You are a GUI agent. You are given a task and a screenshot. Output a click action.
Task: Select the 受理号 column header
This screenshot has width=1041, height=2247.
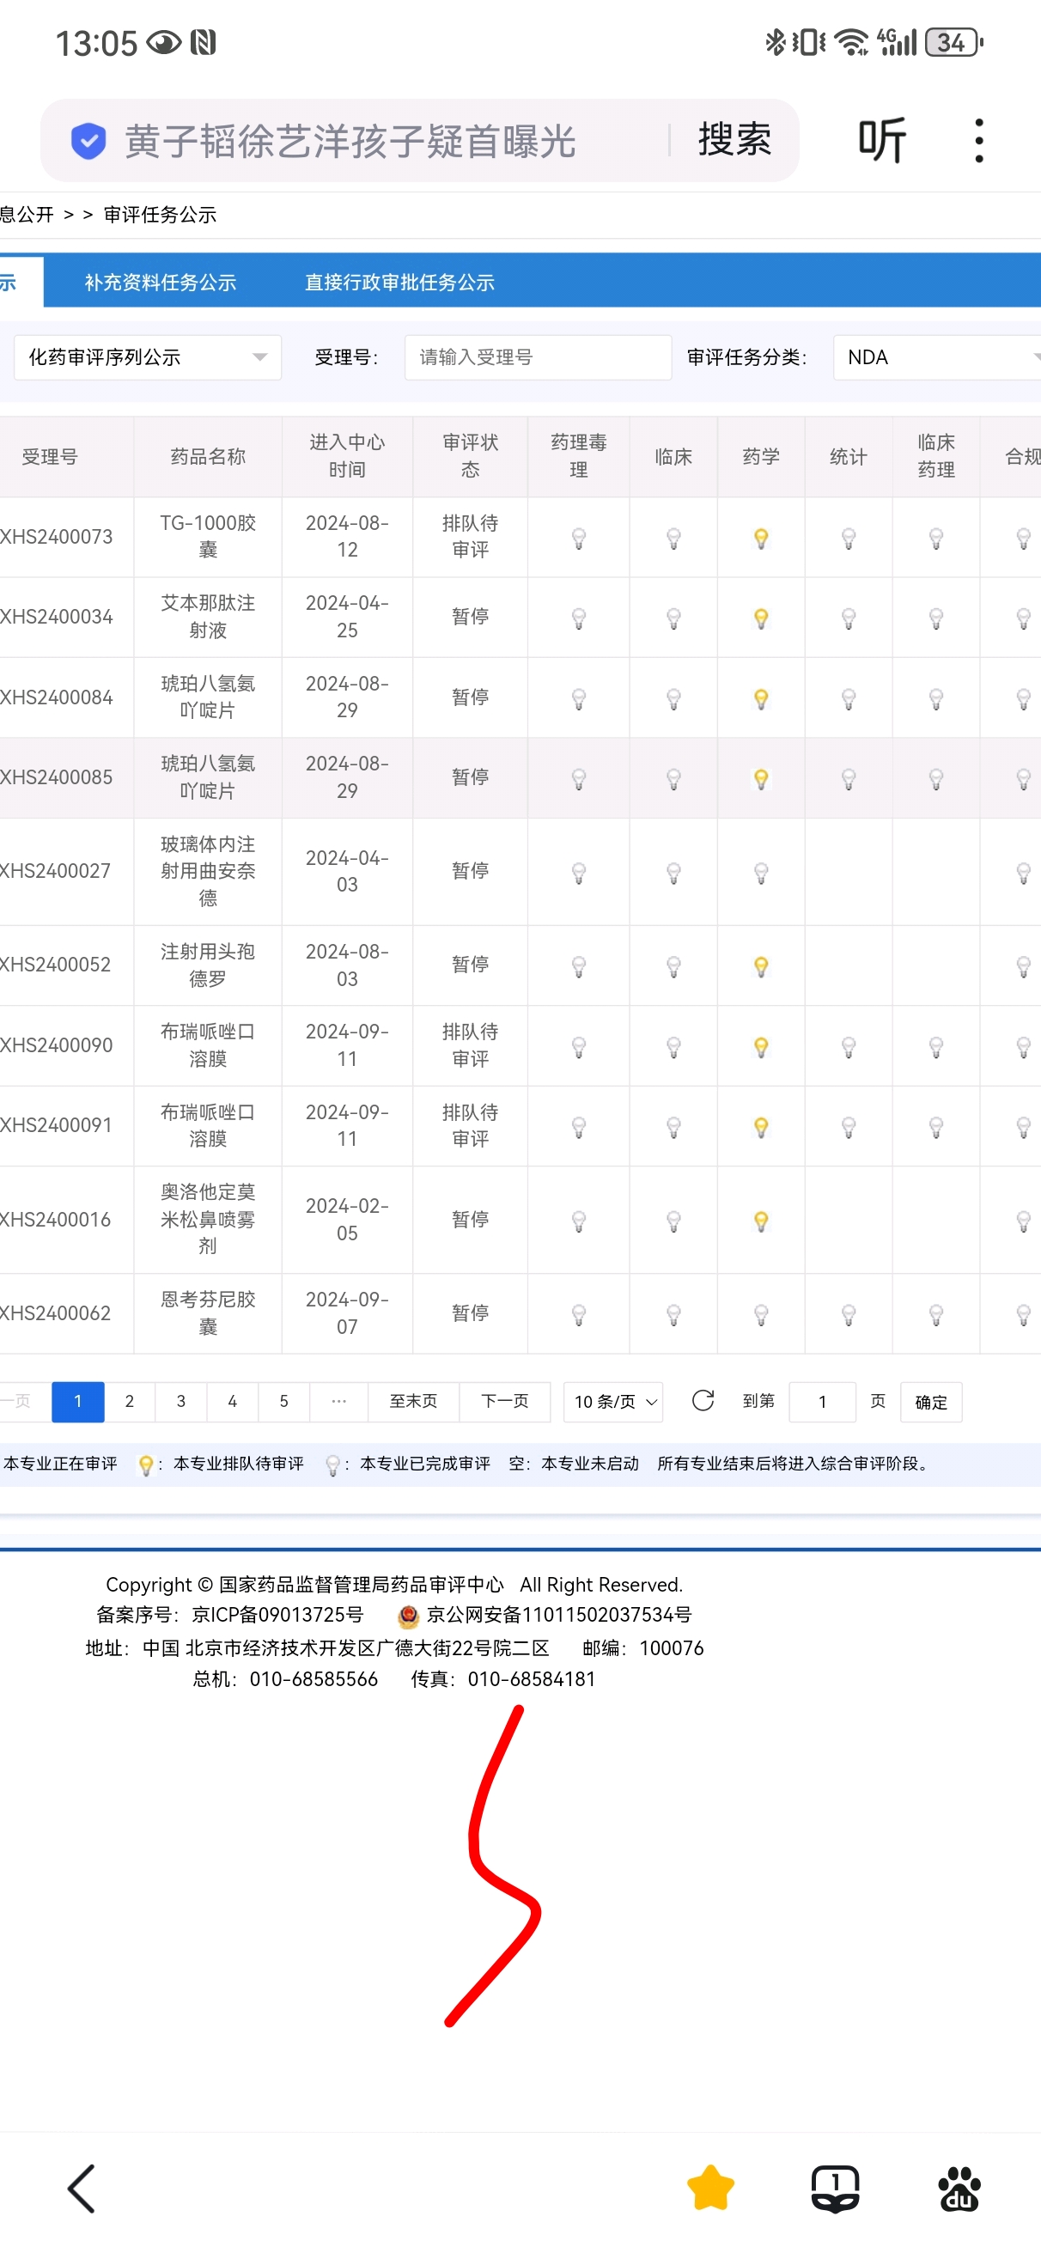[x=50, y=457]
